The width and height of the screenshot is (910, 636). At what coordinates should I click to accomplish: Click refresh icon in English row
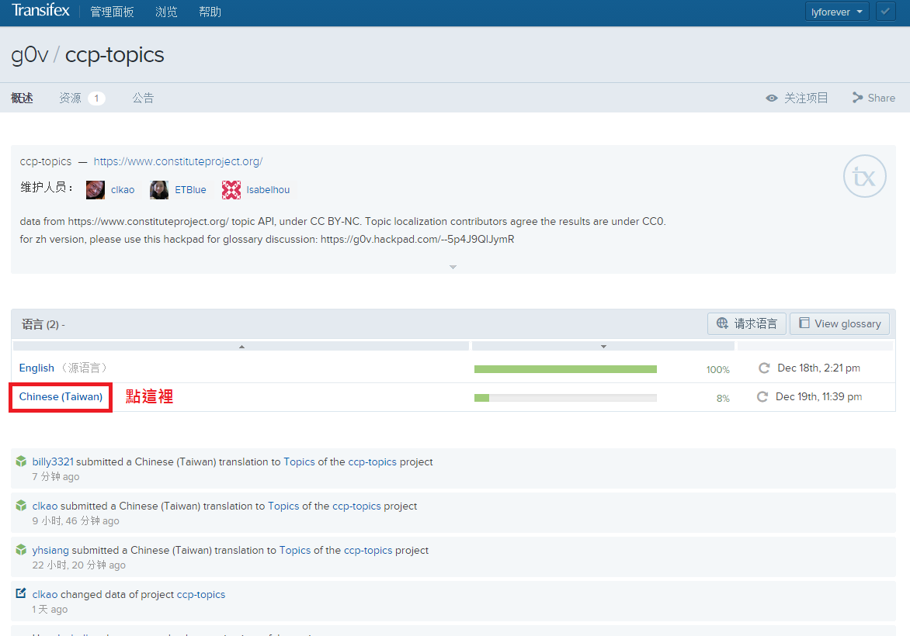(x=764, y=368)
